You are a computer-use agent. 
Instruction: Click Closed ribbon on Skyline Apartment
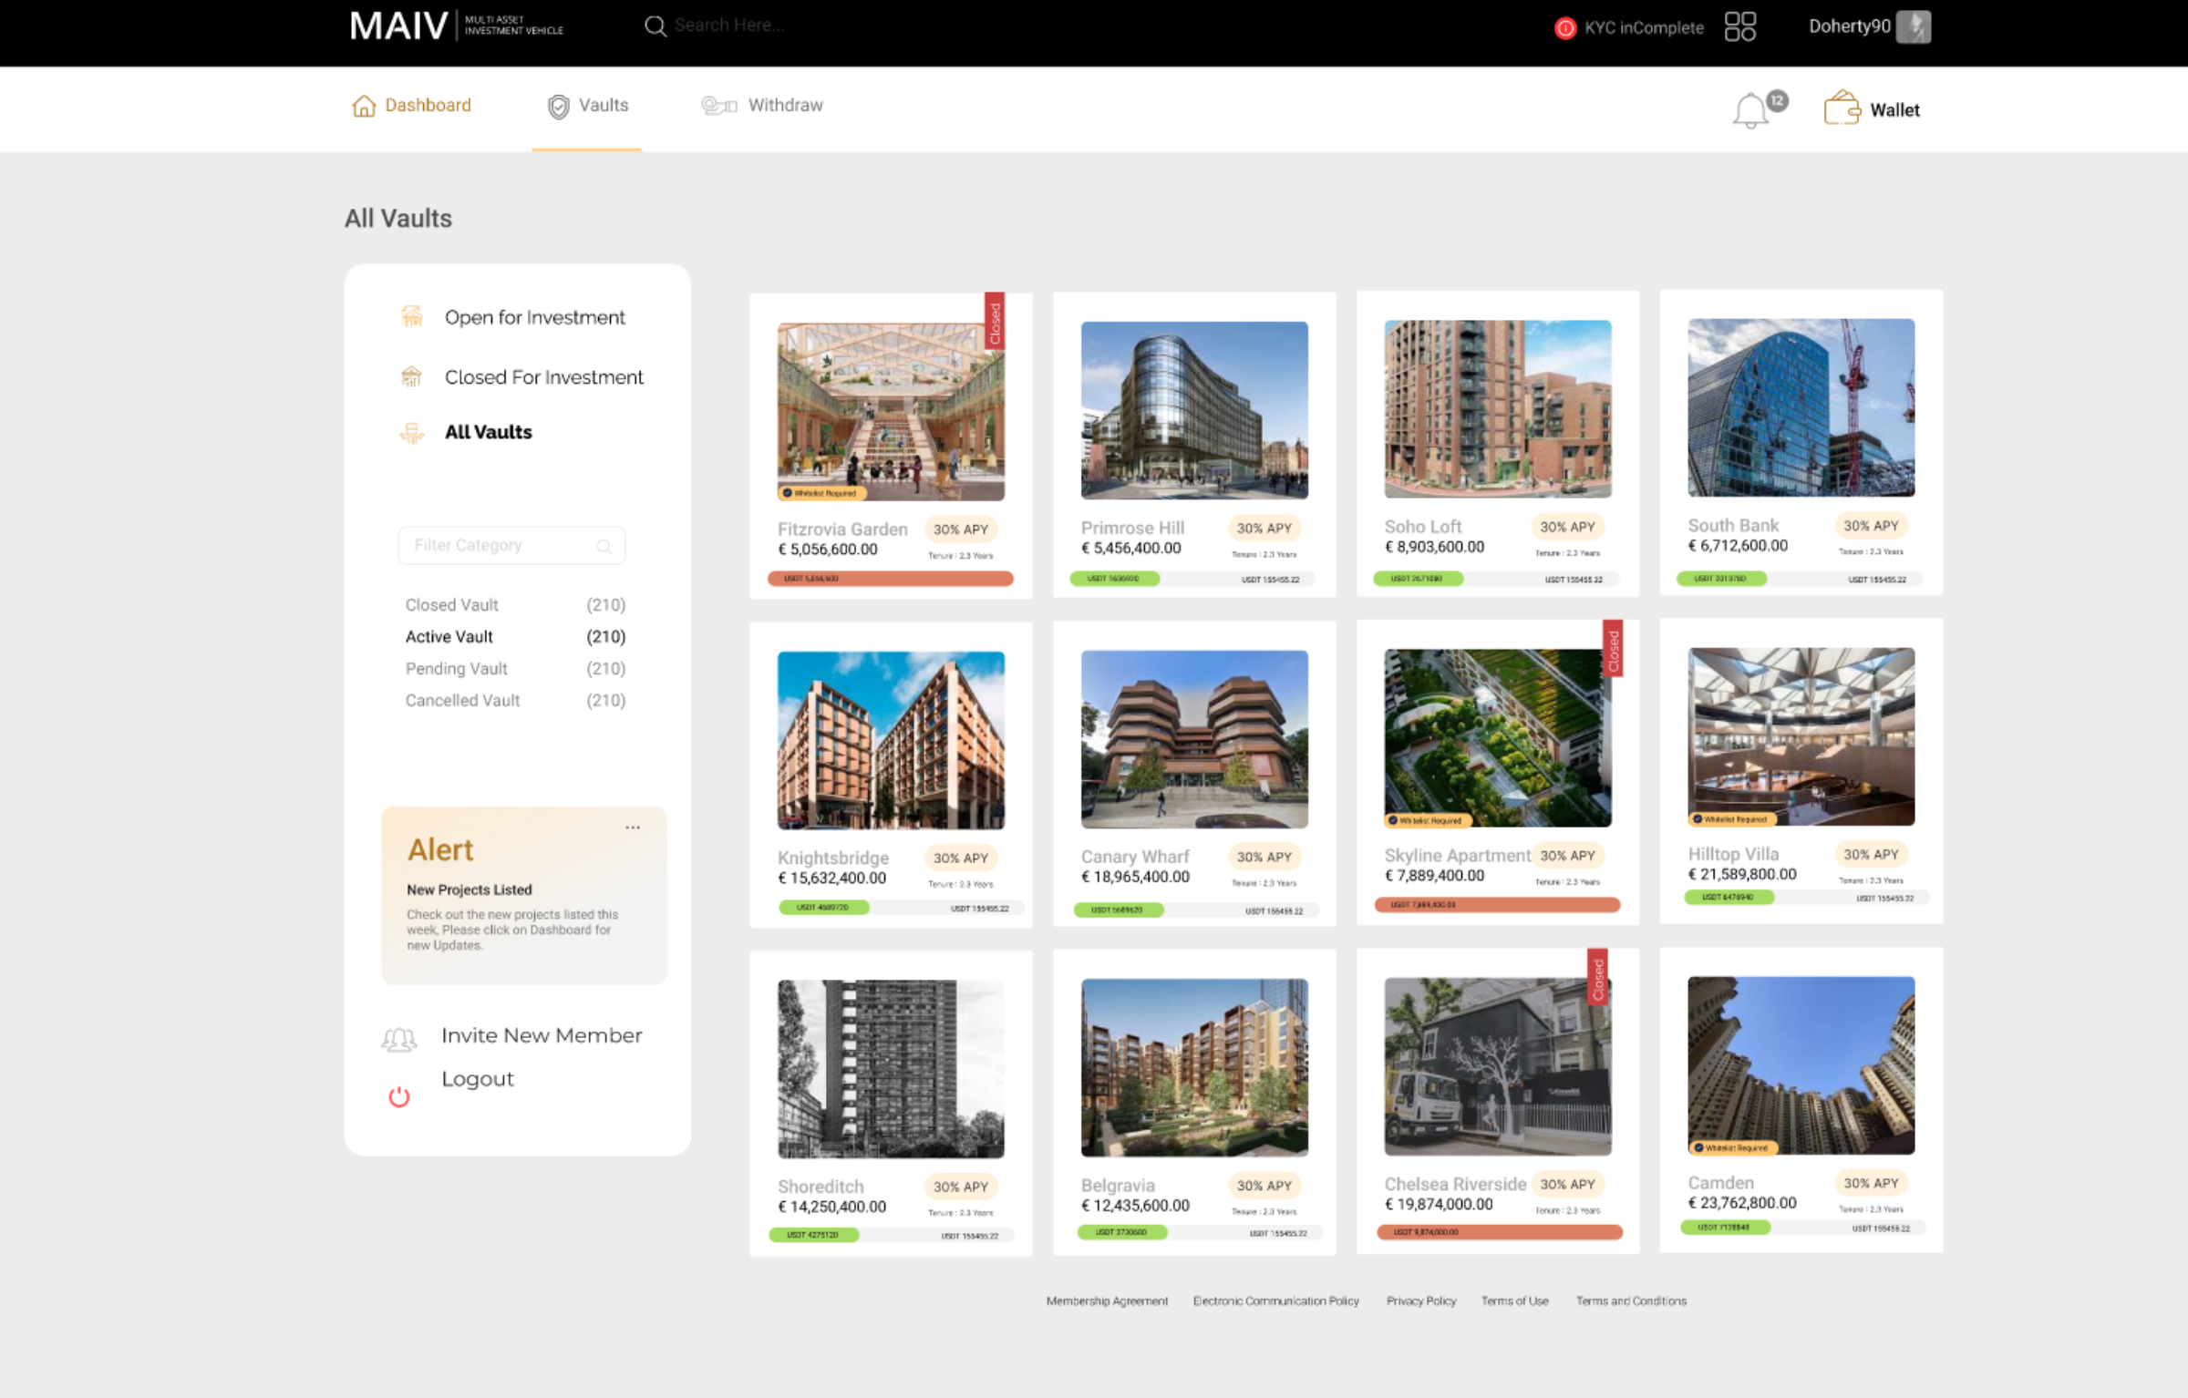1613,649
